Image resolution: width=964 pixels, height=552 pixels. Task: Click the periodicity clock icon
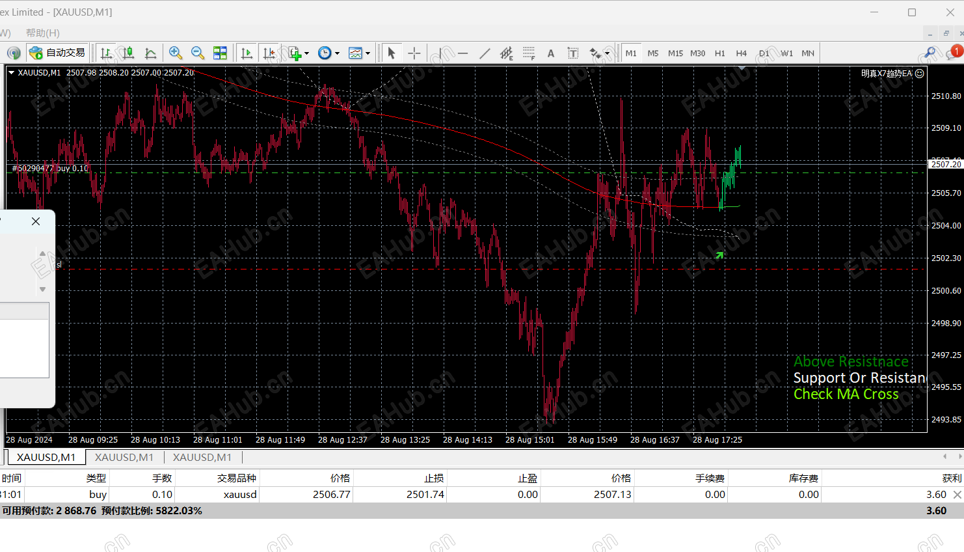tap(325, 53)
